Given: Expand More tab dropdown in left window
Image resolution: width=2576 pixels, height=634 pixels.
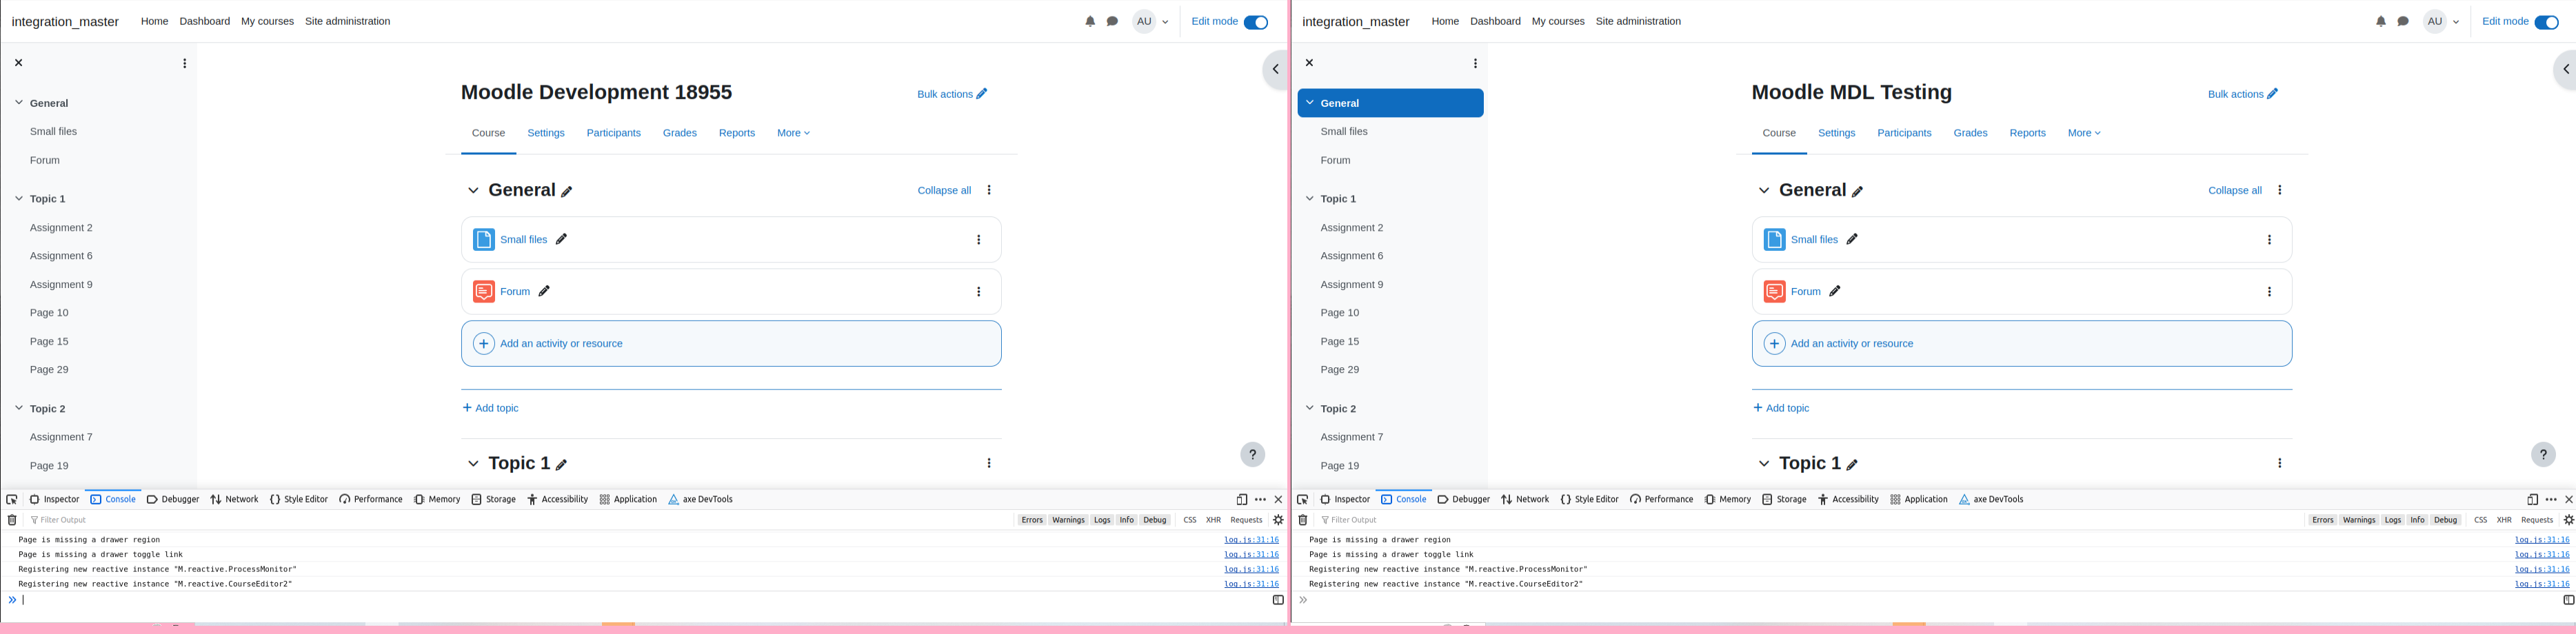Looking at the screenshot, I should pyautogui.click(x=793, y=133).
